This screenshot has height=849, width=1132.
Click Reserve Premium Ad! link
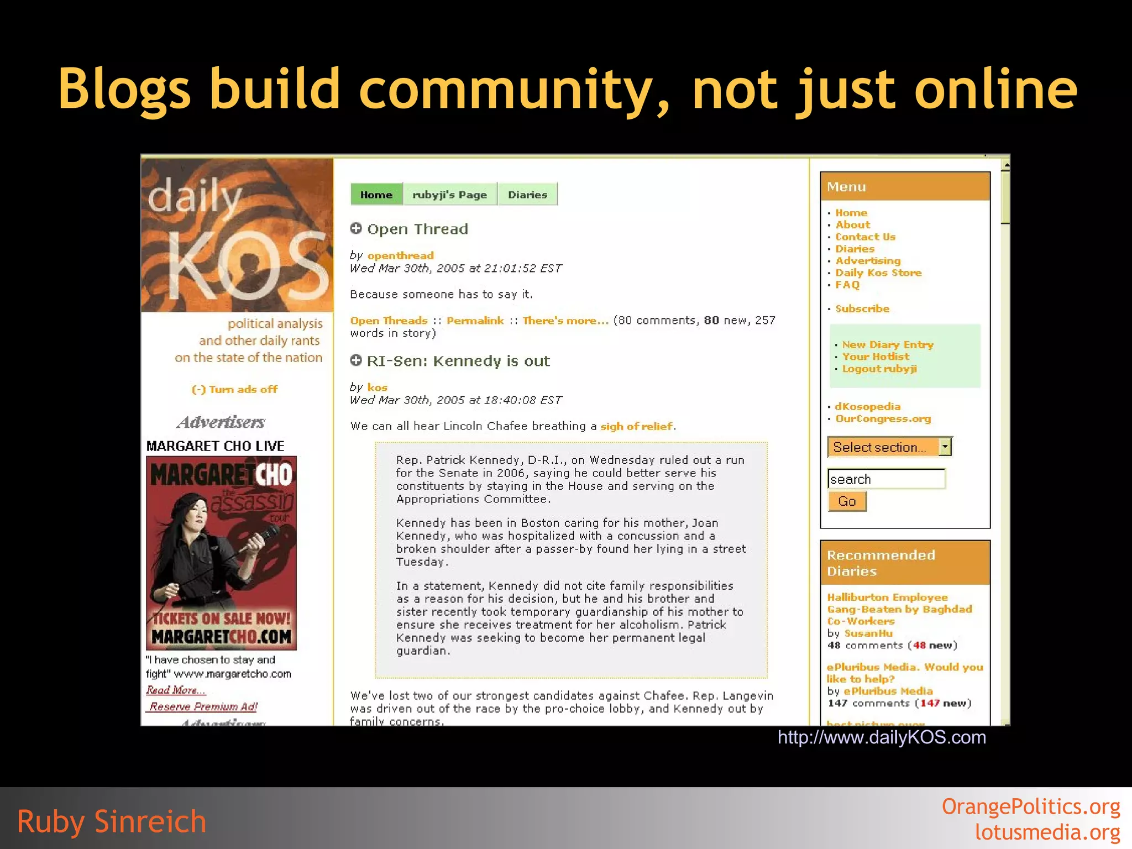[203, 707]
